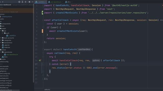Click Select Opened File target icon
Viewport: 163px width, 91px height.
[x=19, y=2]
